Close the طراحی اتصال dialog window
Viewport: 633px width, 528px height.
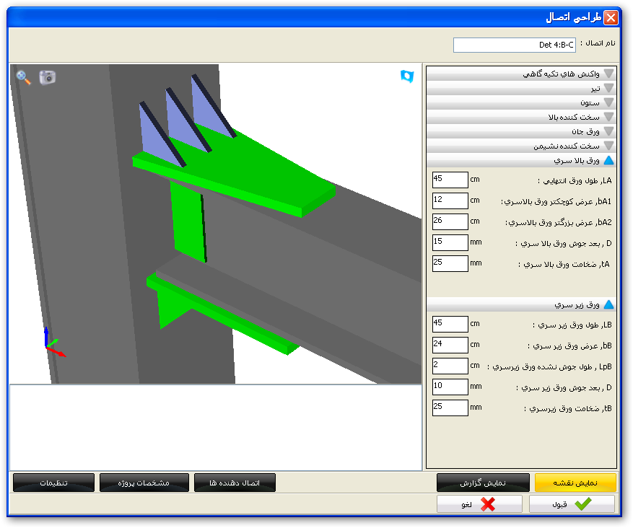(611, 18)
